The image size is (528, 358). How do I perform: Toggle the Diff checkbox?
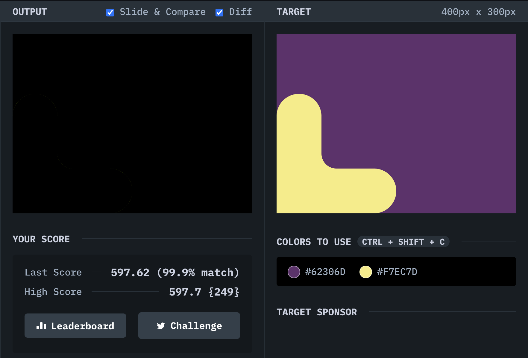(219, 12)
